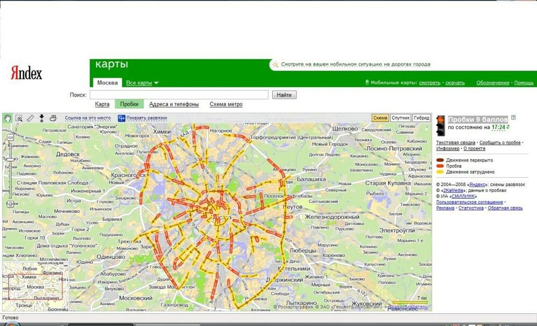Click the 'Обратная связь' link

(x=505, y=208)
